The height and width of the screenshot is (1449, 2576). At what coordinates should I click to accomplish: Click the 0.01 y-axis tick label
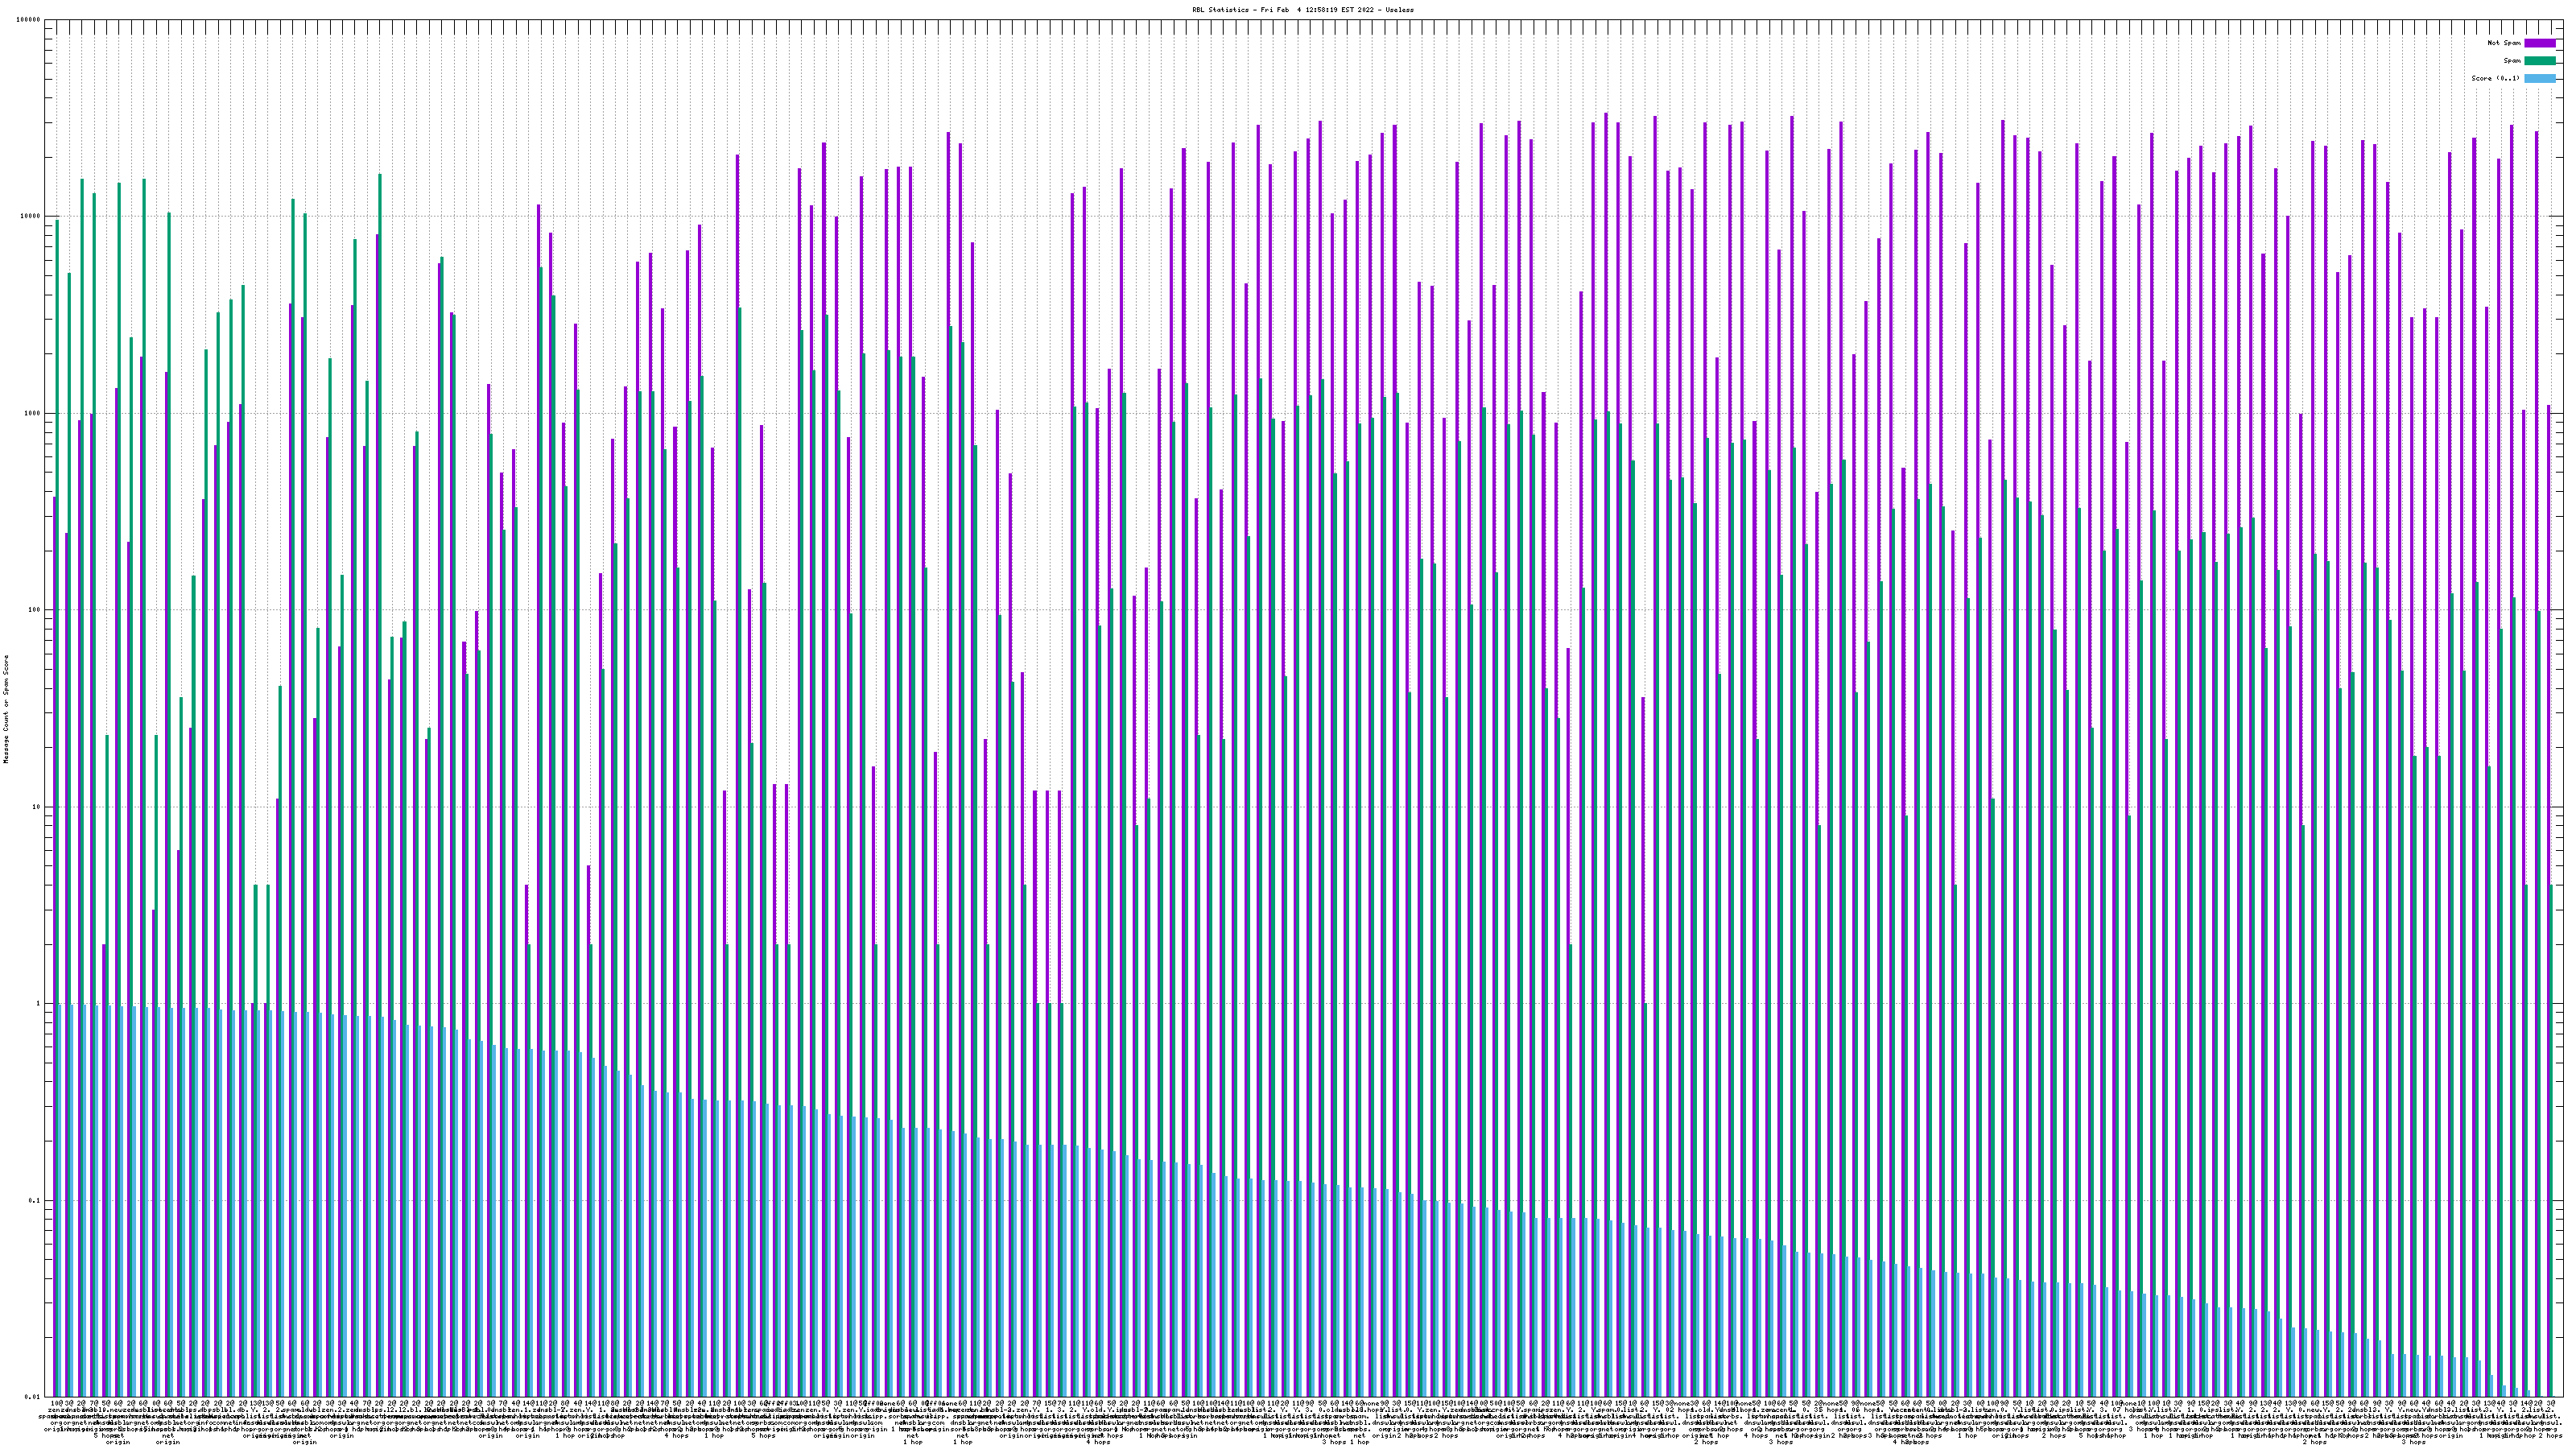pyautogui.click(x=33, y=1397)
